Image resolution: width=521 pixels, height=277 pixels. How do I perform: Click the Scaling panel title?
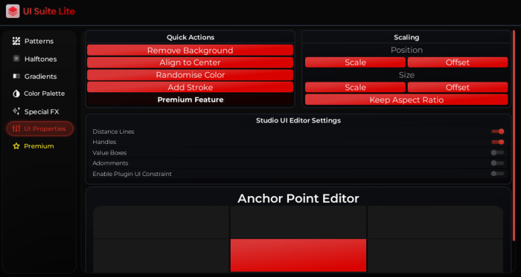pos(406,37)
